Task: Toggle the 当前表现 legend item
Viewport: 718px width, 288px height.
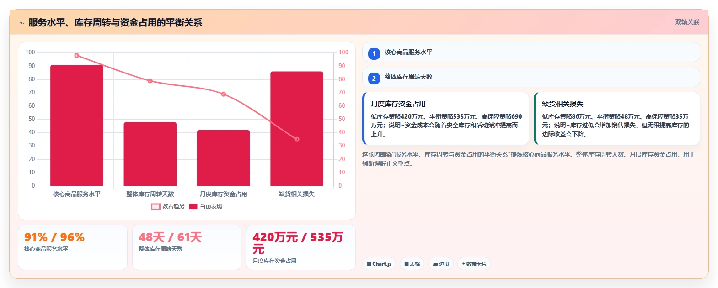Action: click(x=205, y=206)
